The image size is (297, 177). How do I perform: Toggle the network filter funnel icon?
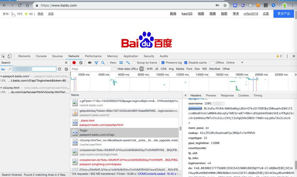96,63
